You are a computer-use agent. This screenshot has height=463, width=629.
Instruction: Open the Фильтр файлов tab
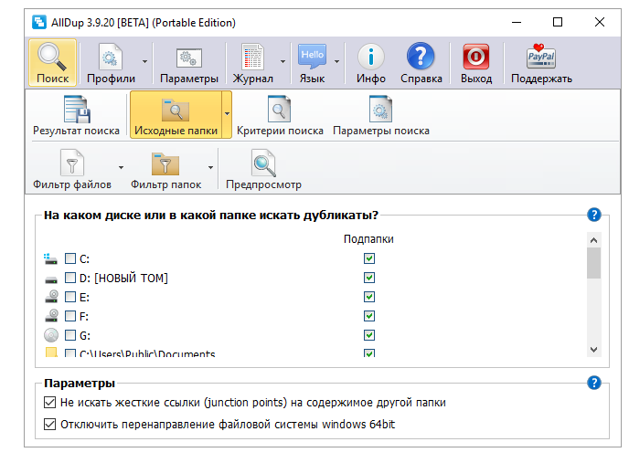(x=72, y=168)
